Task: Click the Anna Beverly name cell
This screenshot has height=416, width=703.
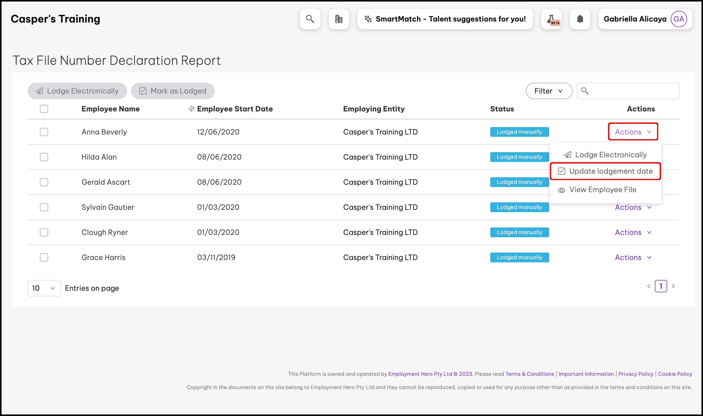Action: (104, 132)
